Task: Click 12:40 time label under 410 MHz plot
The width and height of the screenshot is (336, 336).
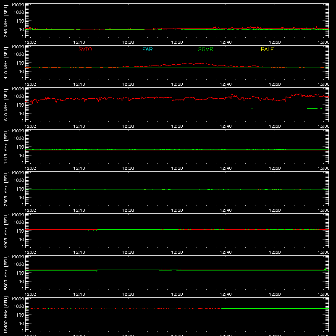Action: coord(226,84)
